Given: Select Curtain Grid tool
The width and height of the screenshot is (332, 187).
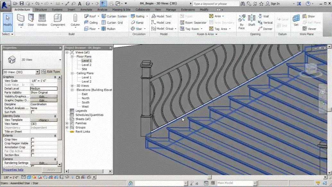Looking at the screenshot, I should coord(112,22).
